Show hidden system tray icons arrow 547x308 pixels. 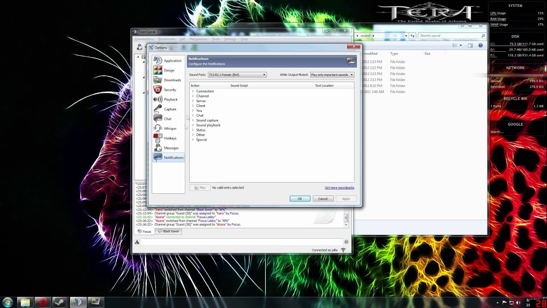(498, 302)
